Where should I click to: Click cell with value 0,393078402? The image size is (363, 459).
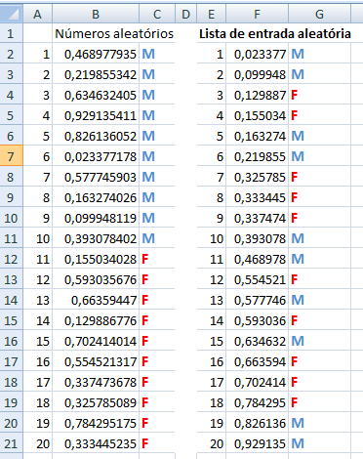[x=96, y=238]
